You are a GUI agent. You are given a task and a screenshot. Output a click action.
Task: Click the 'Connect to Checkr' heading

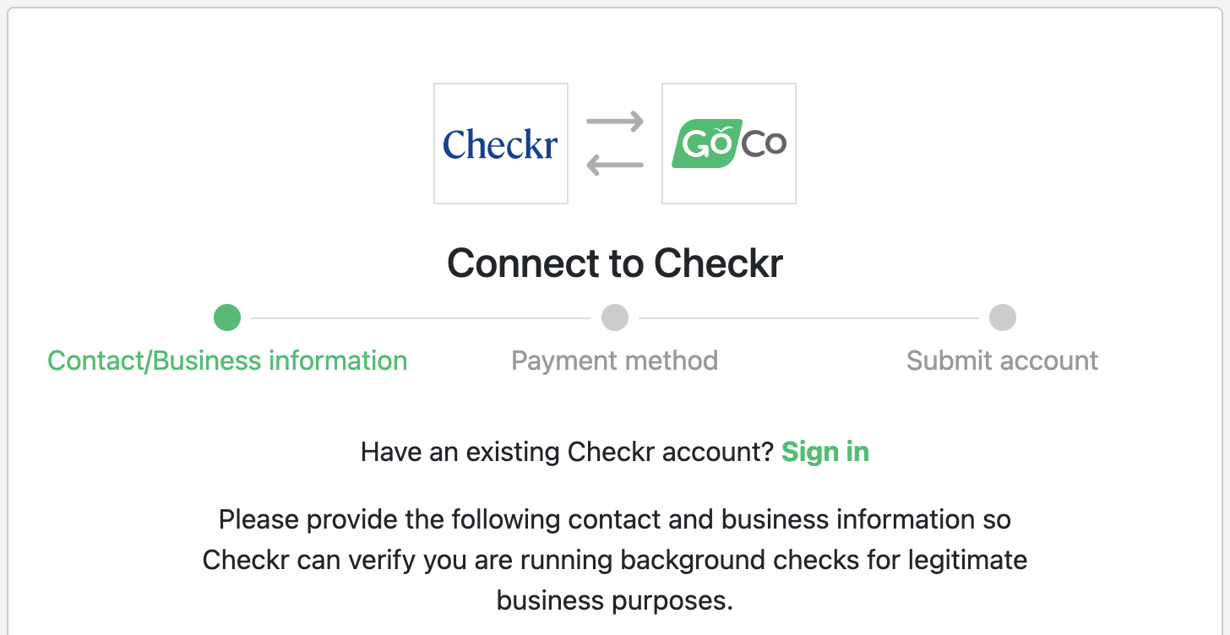pyautogui.click(x=615, y=263)
